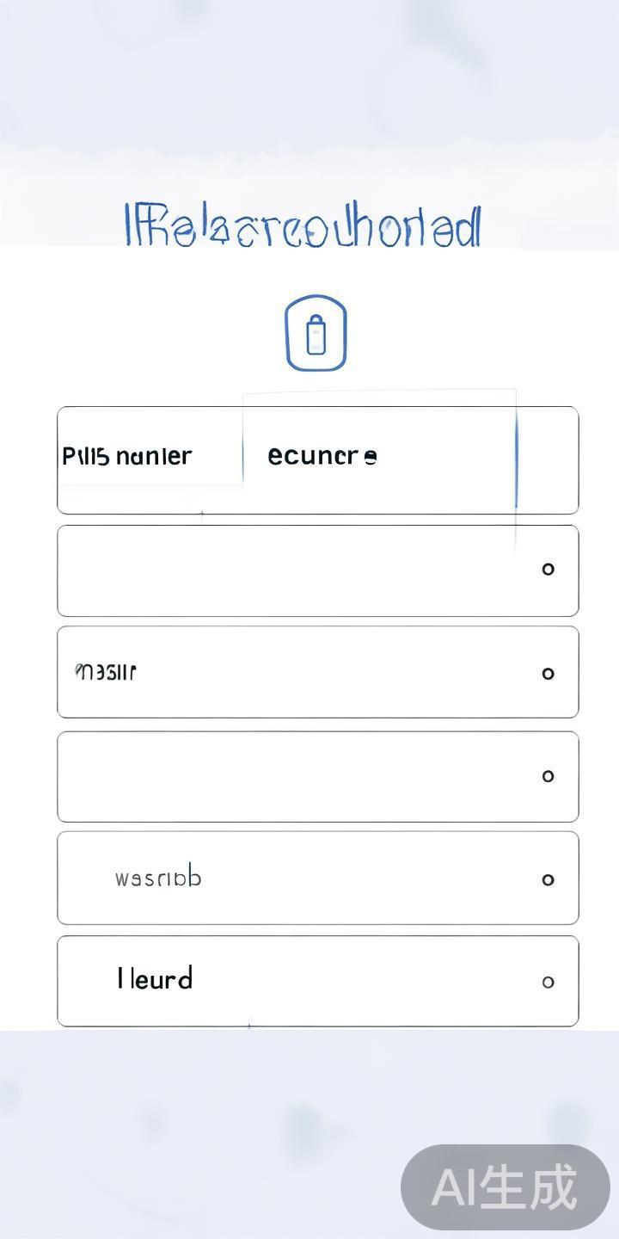Click the blue vertical bar right of ecuncr e
Image resolution: width=619 pixels, height=1239 pixels.
pyautogui.click(x=516, y=460)
